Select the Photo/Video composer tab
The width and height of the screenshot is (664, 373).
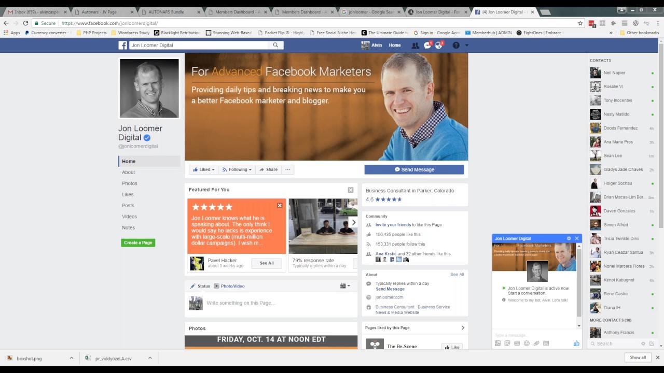(x=229, y=286)
